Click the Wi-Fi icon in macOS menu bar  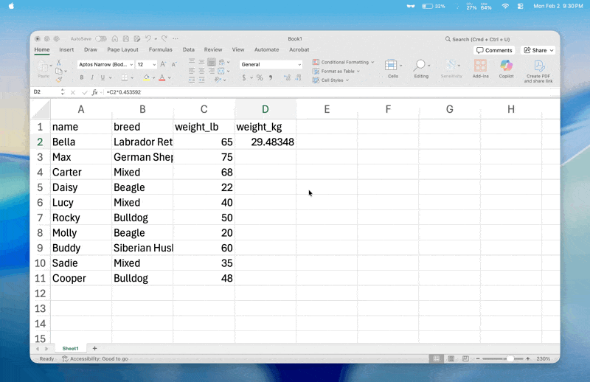505,6
